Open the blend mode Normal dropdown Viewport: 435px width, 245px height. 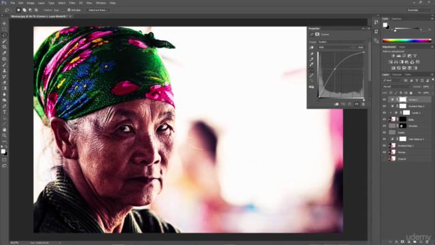click(x=397, y=86)
